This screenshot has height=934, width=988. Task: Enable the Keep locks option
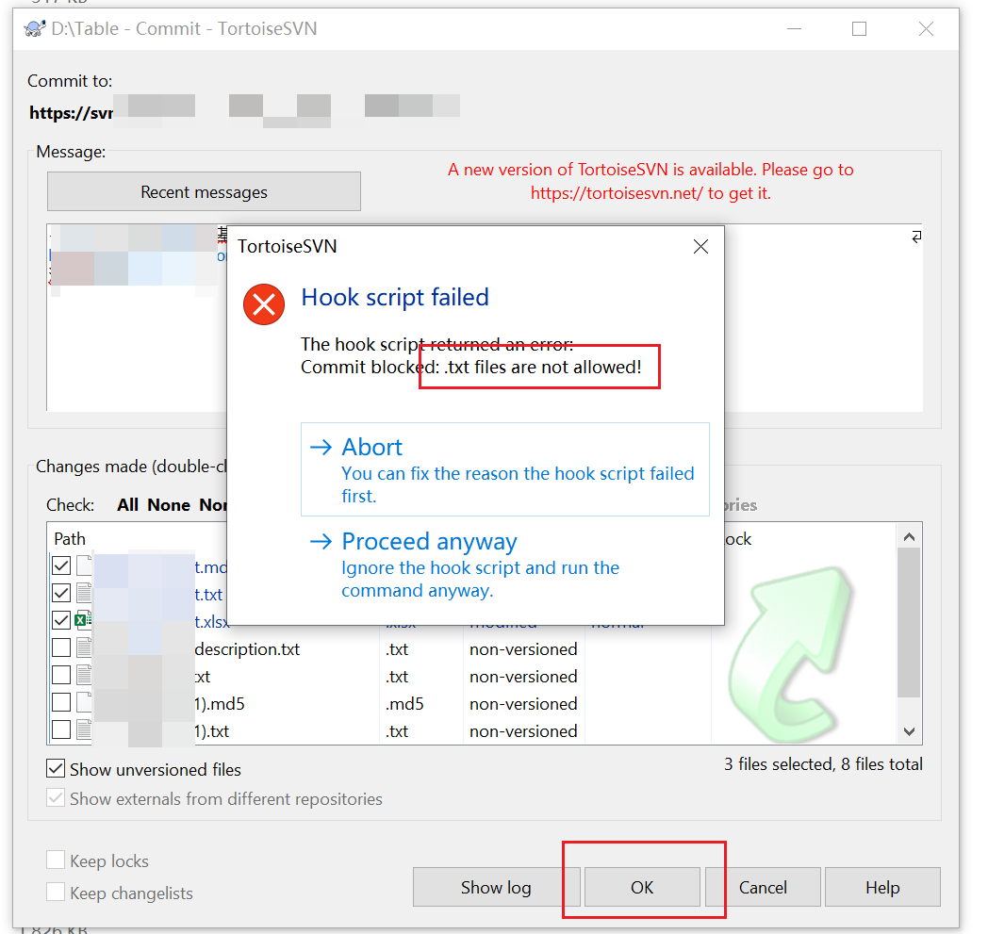point(56,860)
